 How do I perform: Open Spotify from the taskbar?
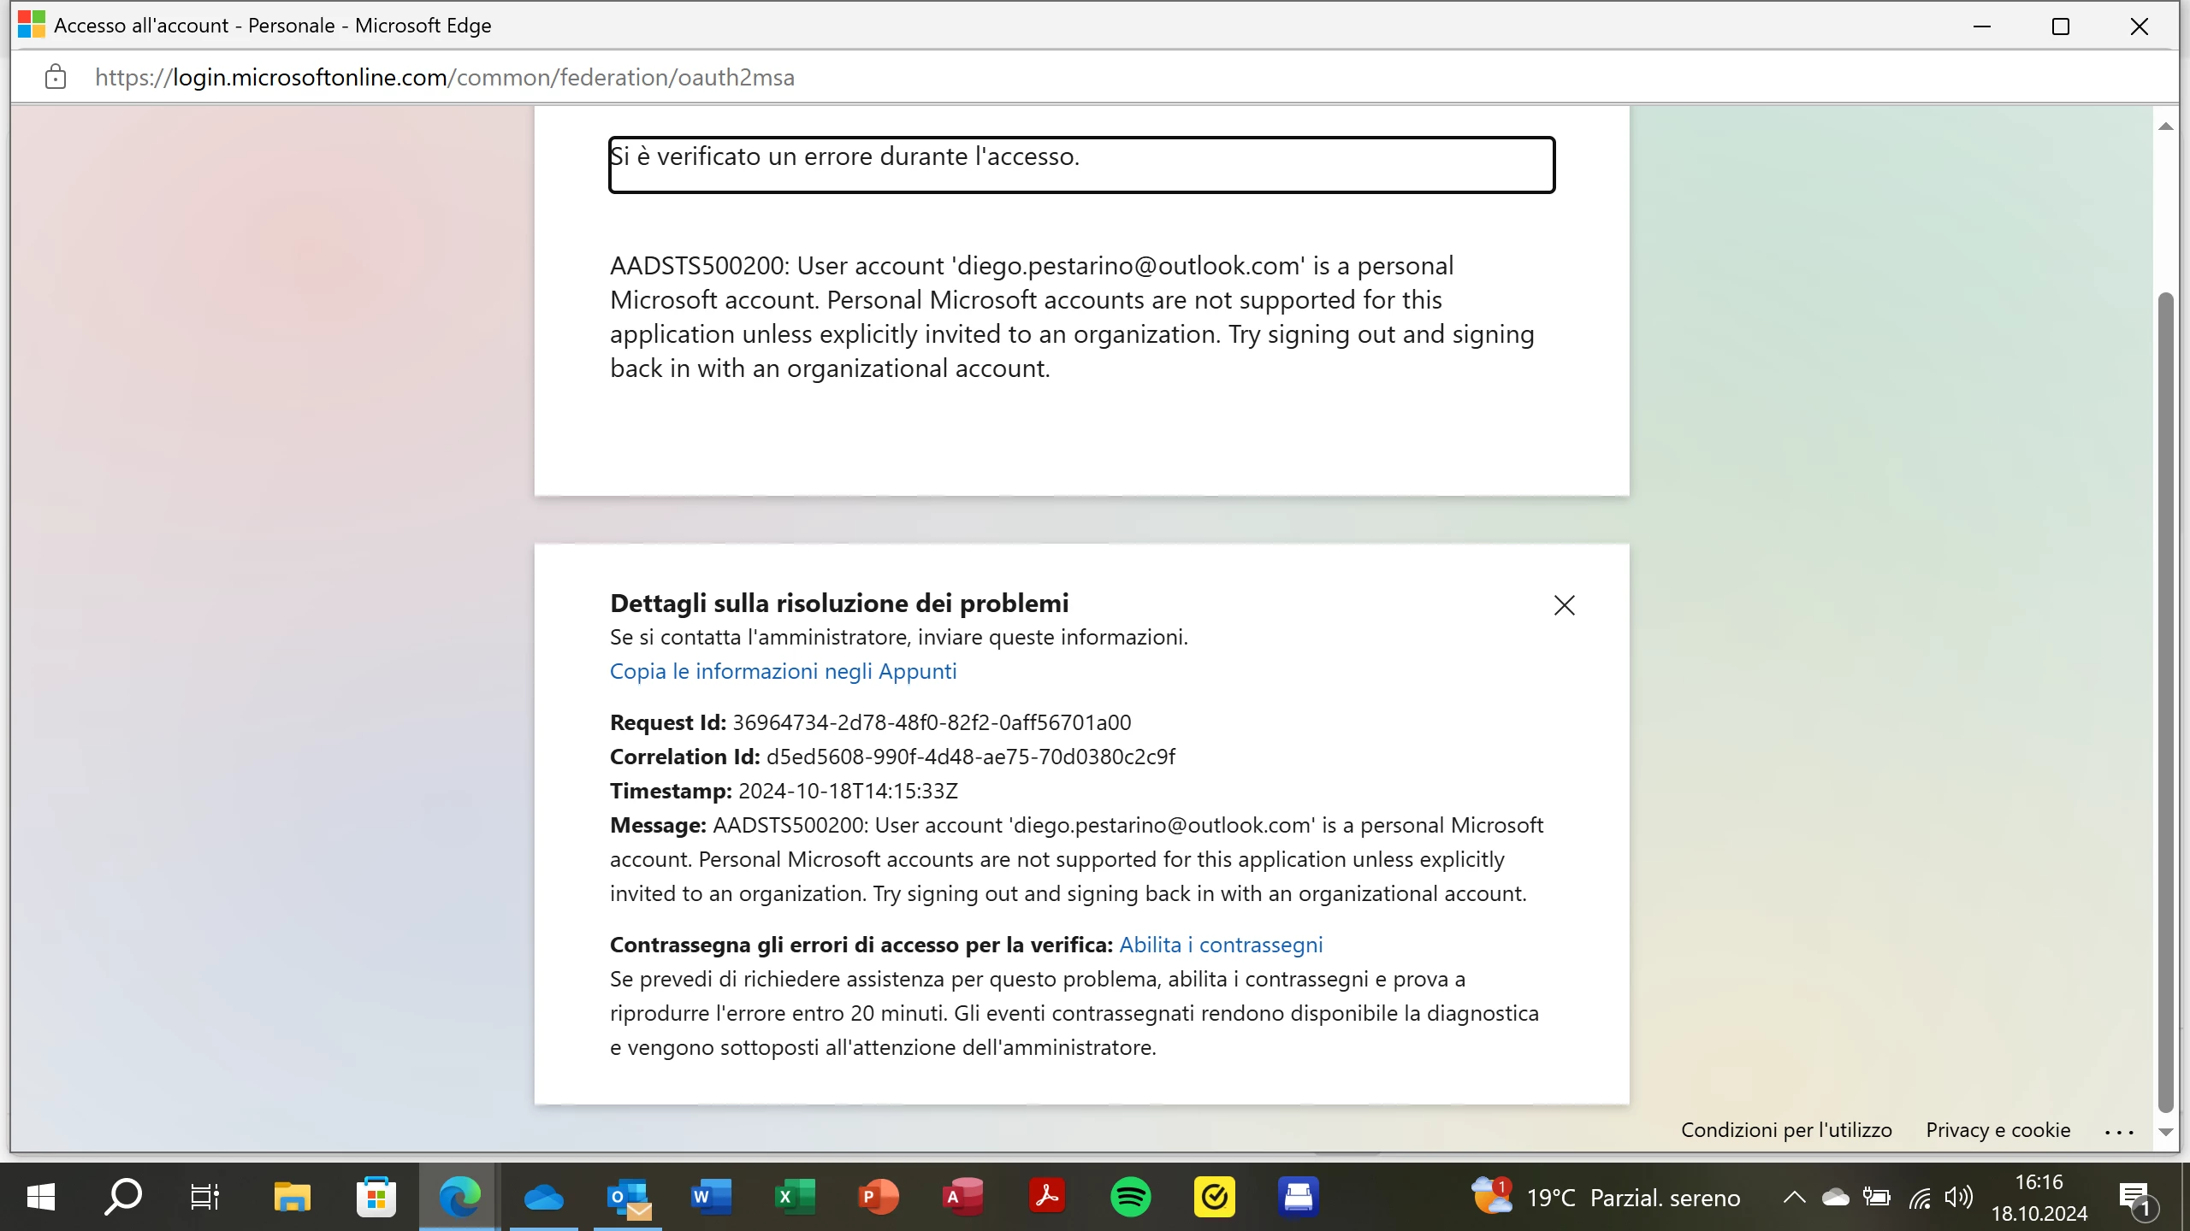click(x=1130, y=1197)
